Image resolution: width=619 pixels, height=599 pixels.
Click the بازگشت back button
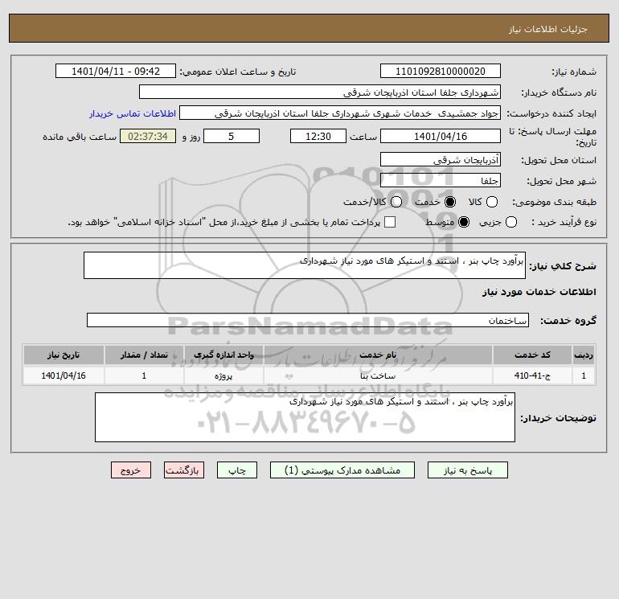pyautogui.click(x=184, y=470)
